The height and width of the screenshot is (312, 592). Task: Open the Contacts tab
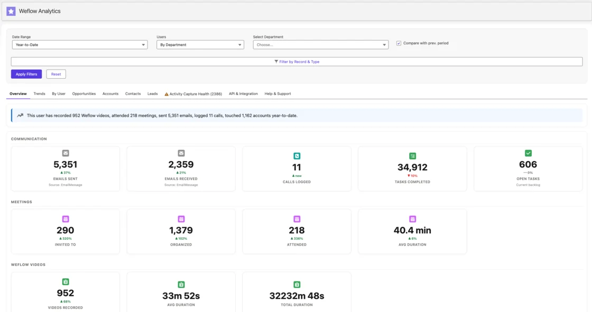[133, 93]
